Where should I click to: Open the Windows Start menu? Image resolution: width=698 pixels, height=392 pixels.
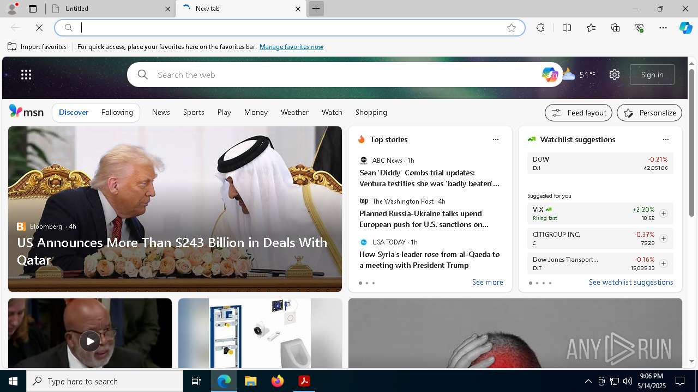coord(13,381)
